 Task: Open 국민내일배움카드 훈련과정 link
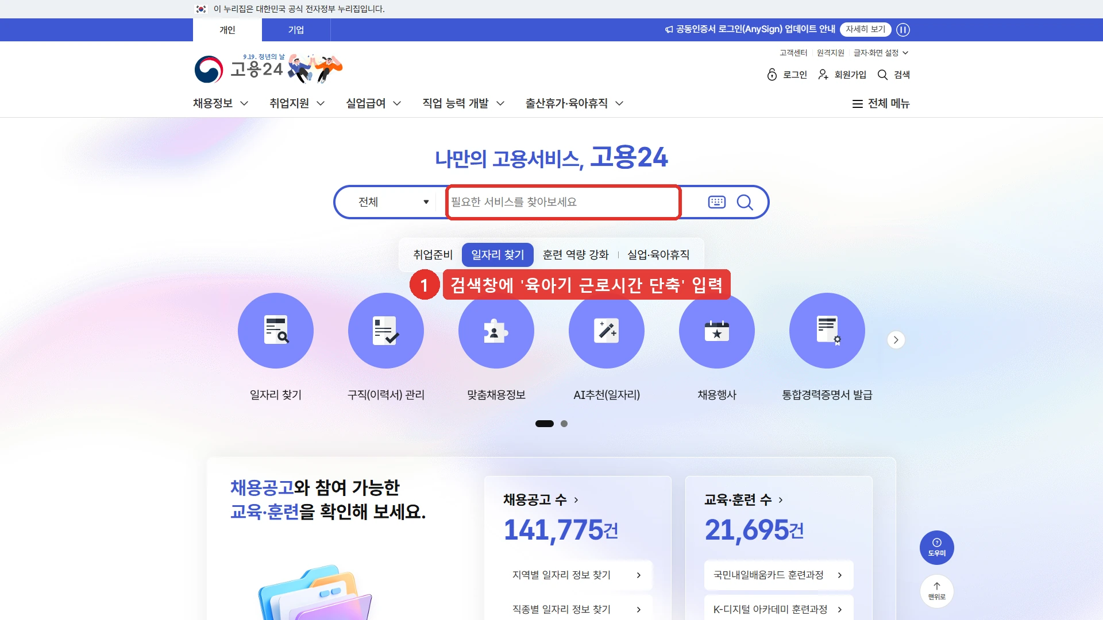[x=778, y=575]
